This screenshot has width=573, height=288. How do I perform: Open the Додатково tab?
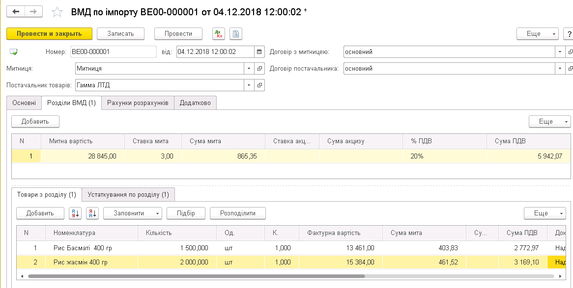pos(195,103)
